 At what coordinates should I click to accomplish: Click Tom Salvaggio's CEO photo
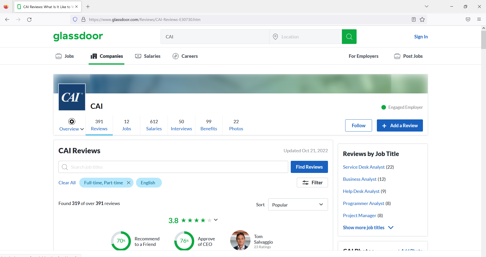(240, 240)
